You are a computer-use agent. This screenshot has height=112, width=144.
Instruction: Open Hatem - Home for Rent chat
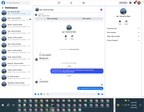pos(16,52)
